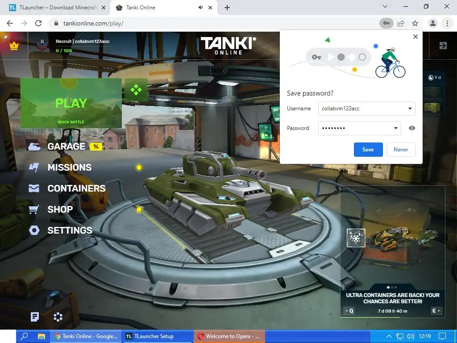
Task: Mute the Tanki Online tab speaker icon
Action: coord(200,8)
